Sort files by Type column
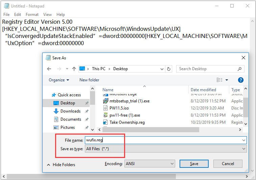Viewport: 256px width, 180px height. 235,90
